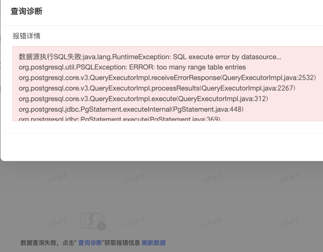Click the 获取报错信息 text
The width and height of the screenshot is (323, 252).
pos(122,243)
